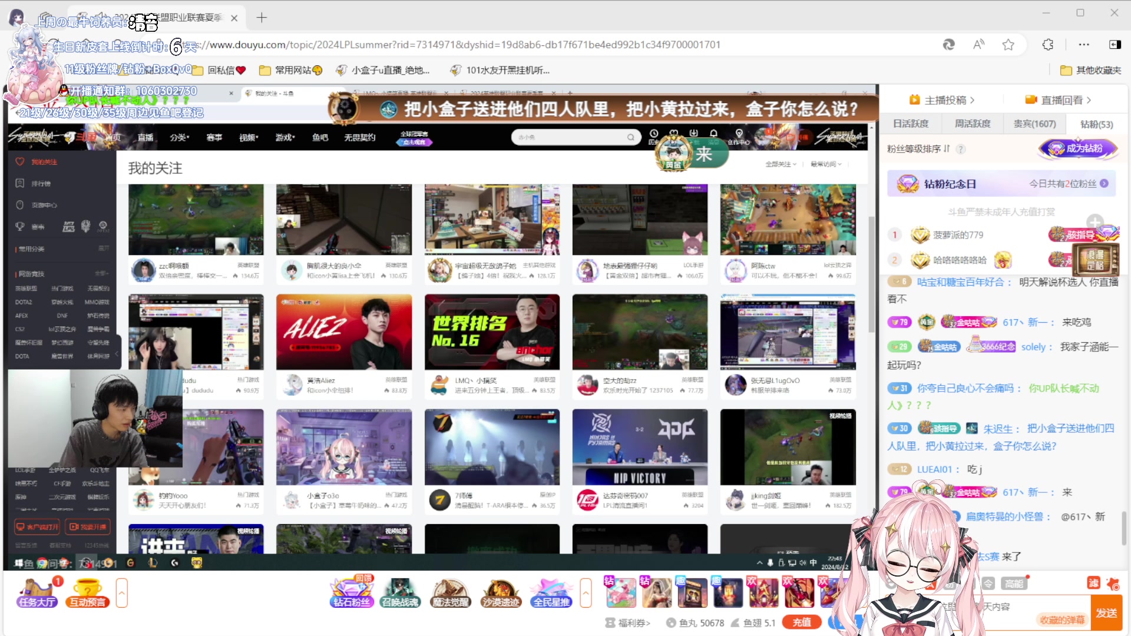Open the 最常访问 dropdown
1131x636 pixels.
(x=826, y=164)
